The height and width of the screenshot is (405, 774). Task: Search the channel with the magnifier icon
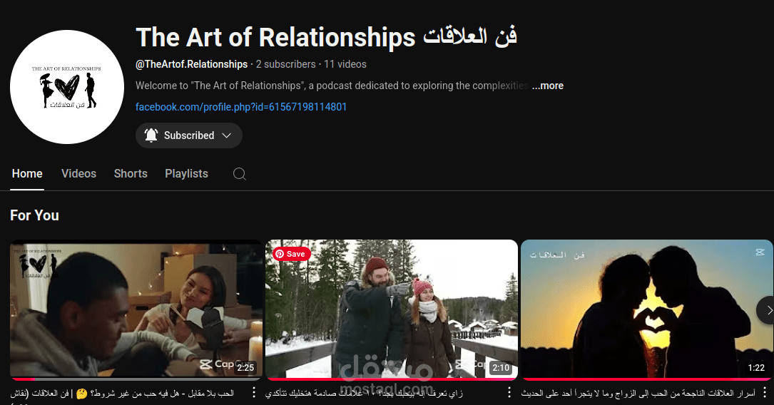tap(240, 174)
